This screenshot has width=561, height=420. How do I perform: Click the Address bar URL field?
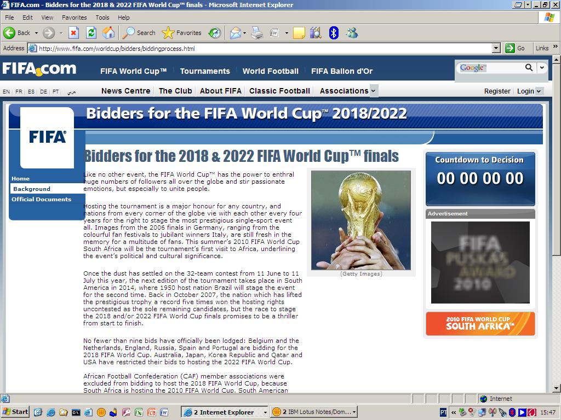click(264, 48)
